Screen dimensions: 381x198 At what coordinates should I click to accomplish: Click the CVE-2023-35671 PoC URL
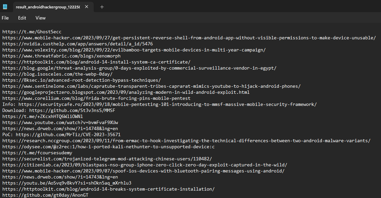[x=68, y=135]
